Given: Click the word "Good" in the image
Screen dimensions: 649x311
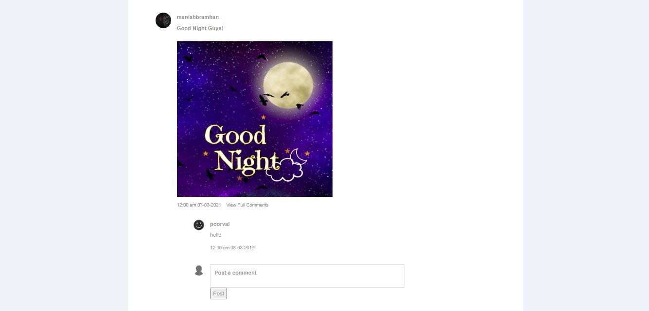Looking at the screenshot, I should pyautogui.click(x=236, y=135).
